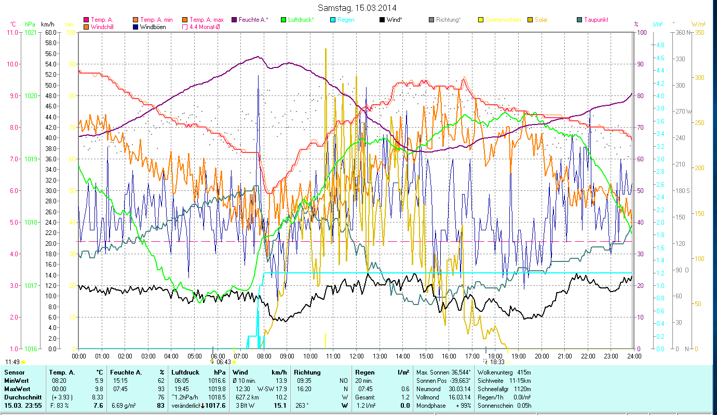Click the falling pressure arrow before 1017.6
The image size is (717, 415).
point(202,406)
